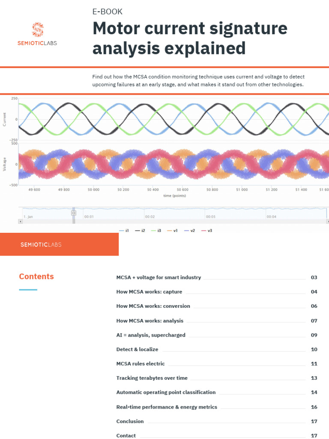Toggle the i1 series in the chart legend
This screenshot has height=439, width=329.
pos(124,230)
